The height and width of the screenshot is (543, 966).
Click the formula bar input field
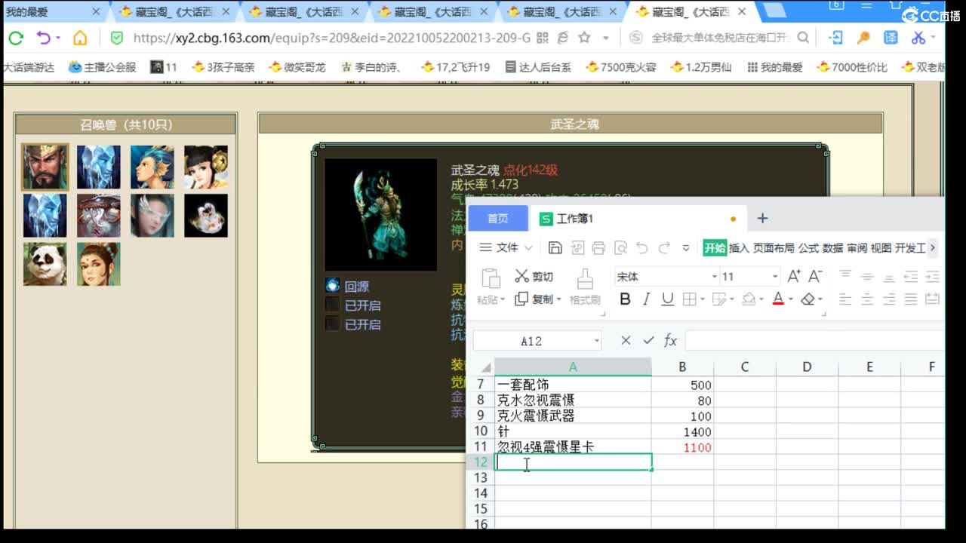click(x=814, y=341)
